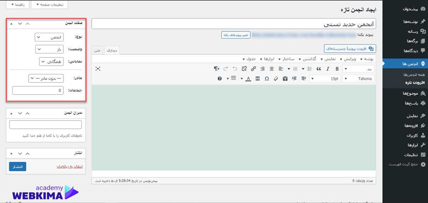The height and width of the screenshot is (203, 428).
Task: Open the text color picker underlined A
Action: pos(248,78)
